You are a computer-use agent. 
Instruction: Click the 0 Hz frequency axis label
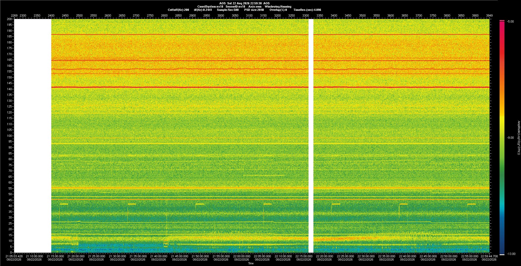[x=11, y=252]
